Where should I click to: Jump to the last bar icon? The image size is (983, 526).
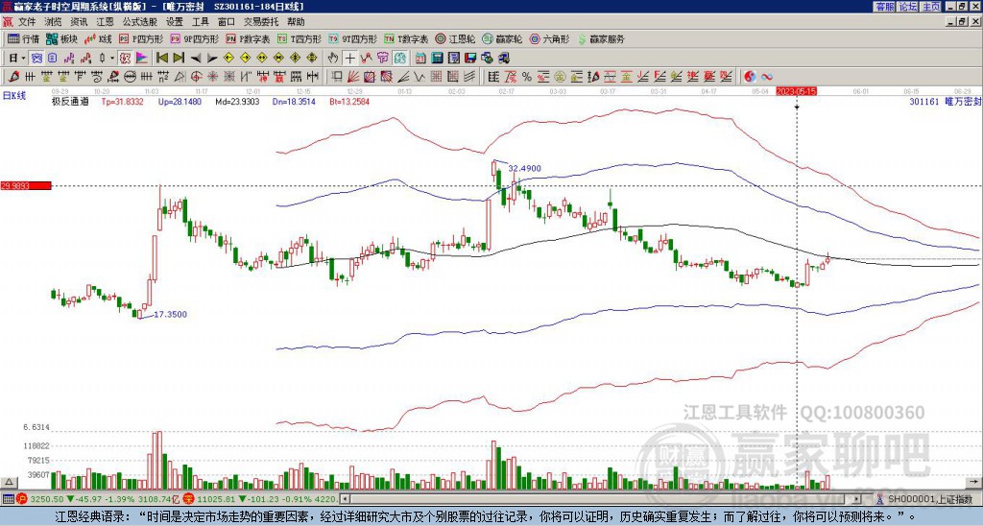179,59
